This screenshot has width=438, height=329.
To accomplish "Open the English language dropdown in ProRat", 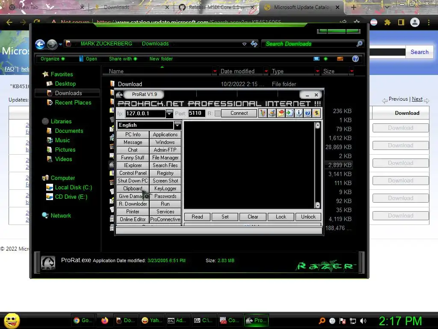I will 178,126.
